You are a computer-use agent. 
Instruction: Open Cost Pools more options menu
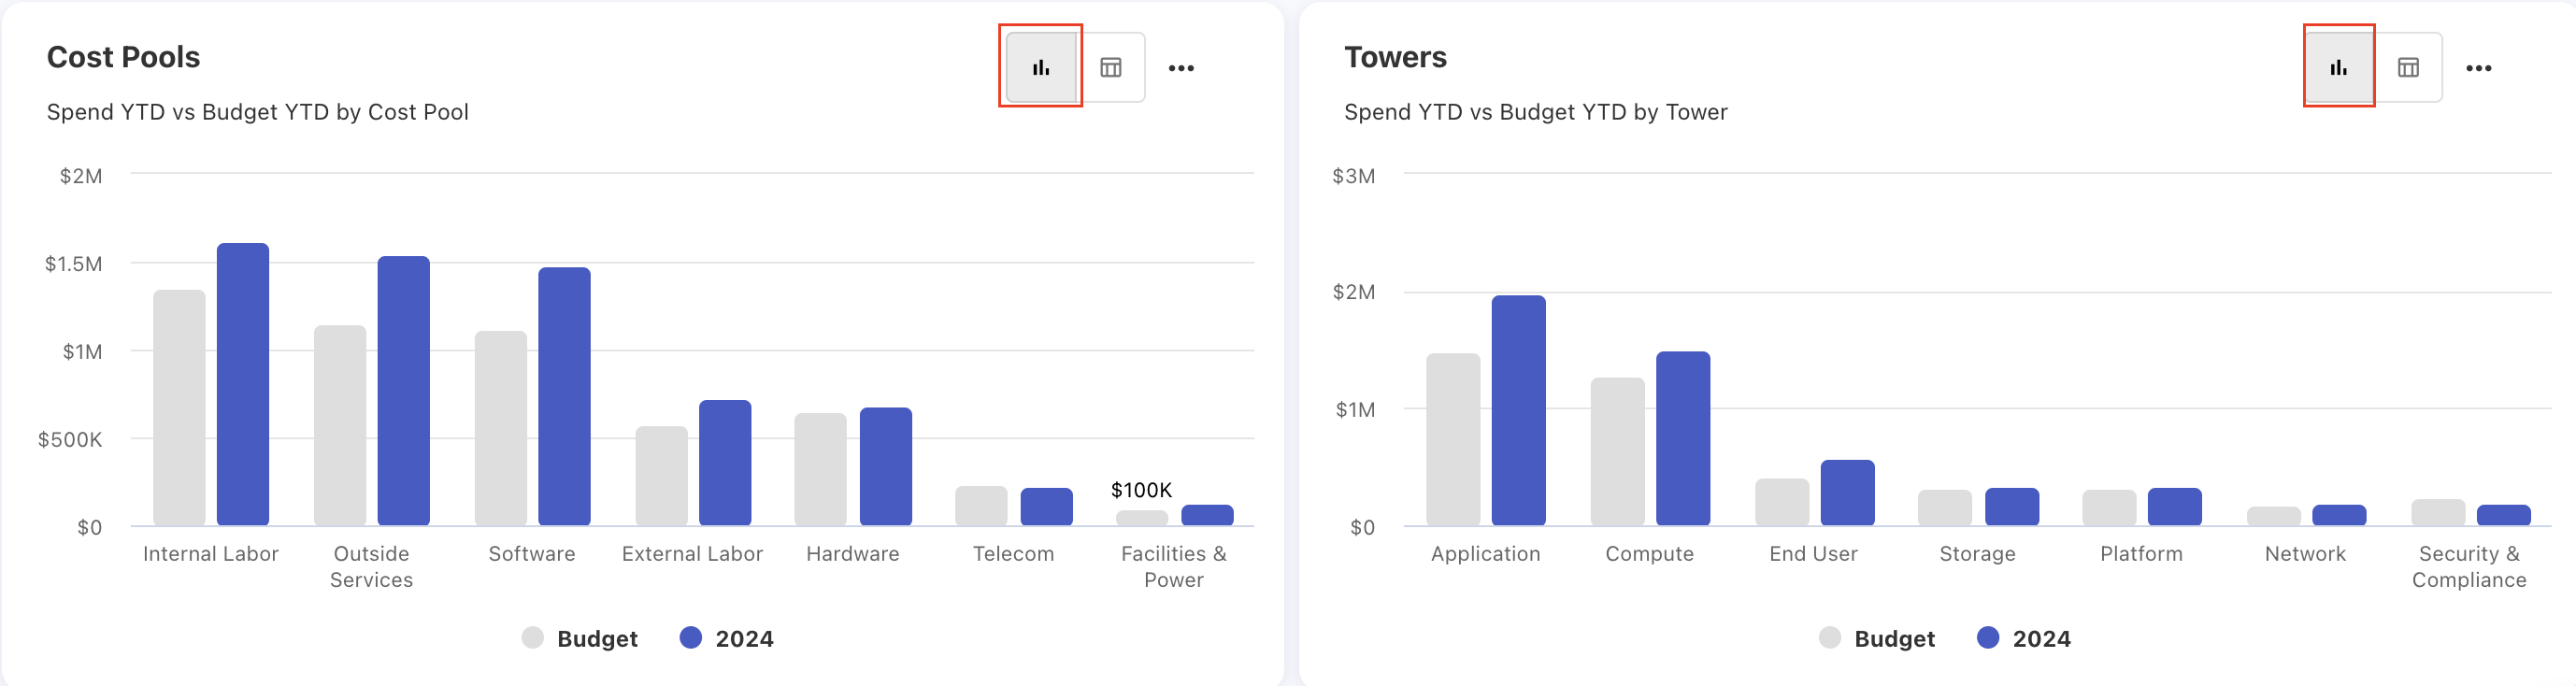click(1181, 68)
